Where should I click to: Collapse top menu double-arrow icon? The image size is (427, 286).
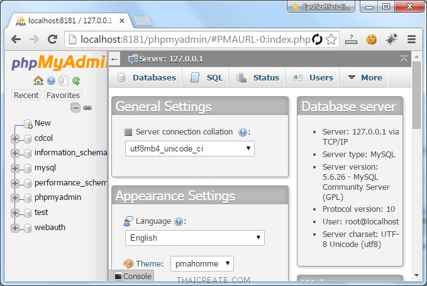click(x=404, y=58)
